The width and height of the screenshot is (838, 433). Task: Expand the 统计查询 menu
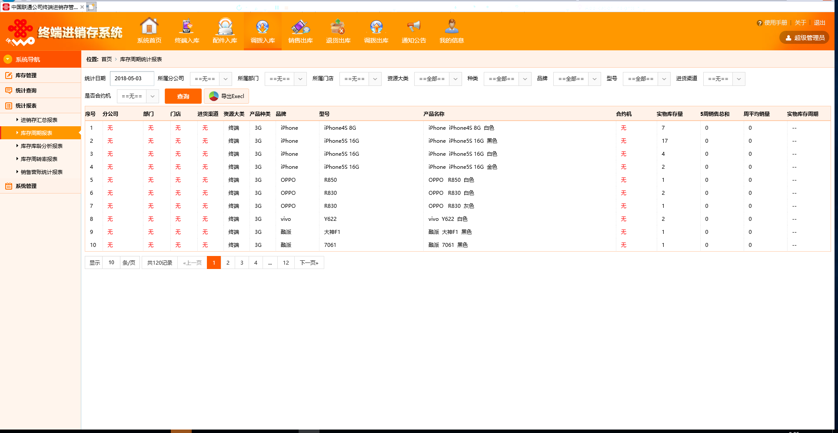(40, 90)
